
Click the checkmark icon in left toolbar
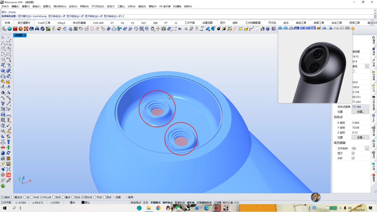coord(8,126)
